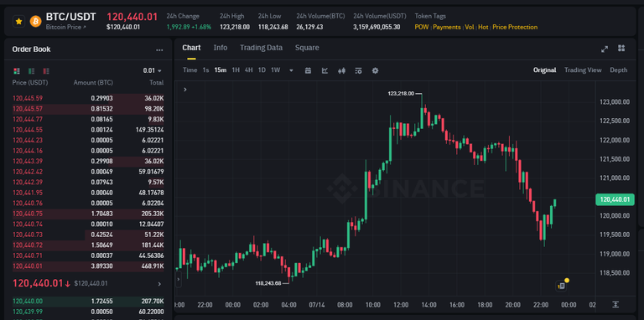Image resolution: width=644 pixels, height=320 pixels.
Task: Select the 1D chart interval
Action: (262, 70)
